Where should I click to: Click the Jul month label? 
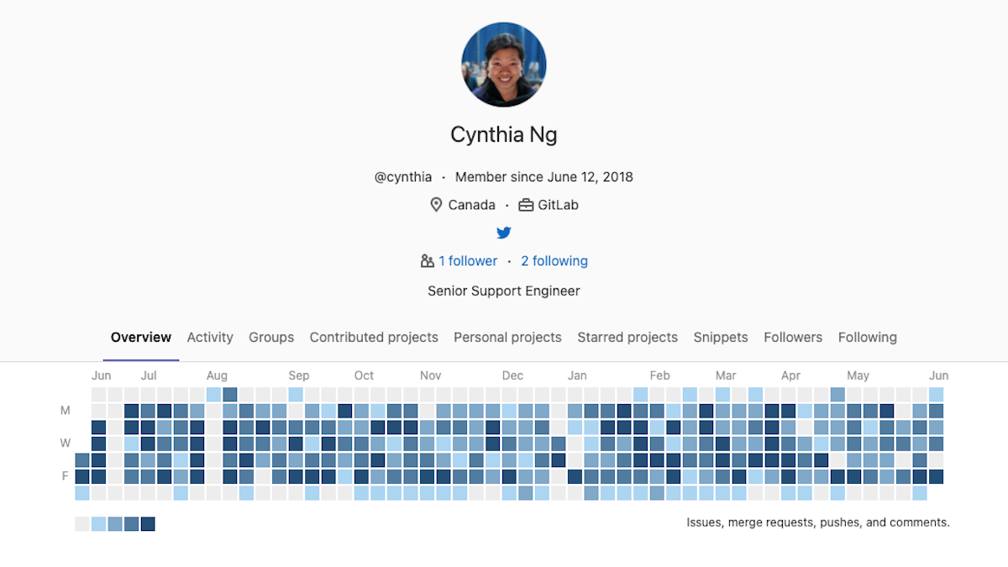pyautogui.click(x=149, y=375)
